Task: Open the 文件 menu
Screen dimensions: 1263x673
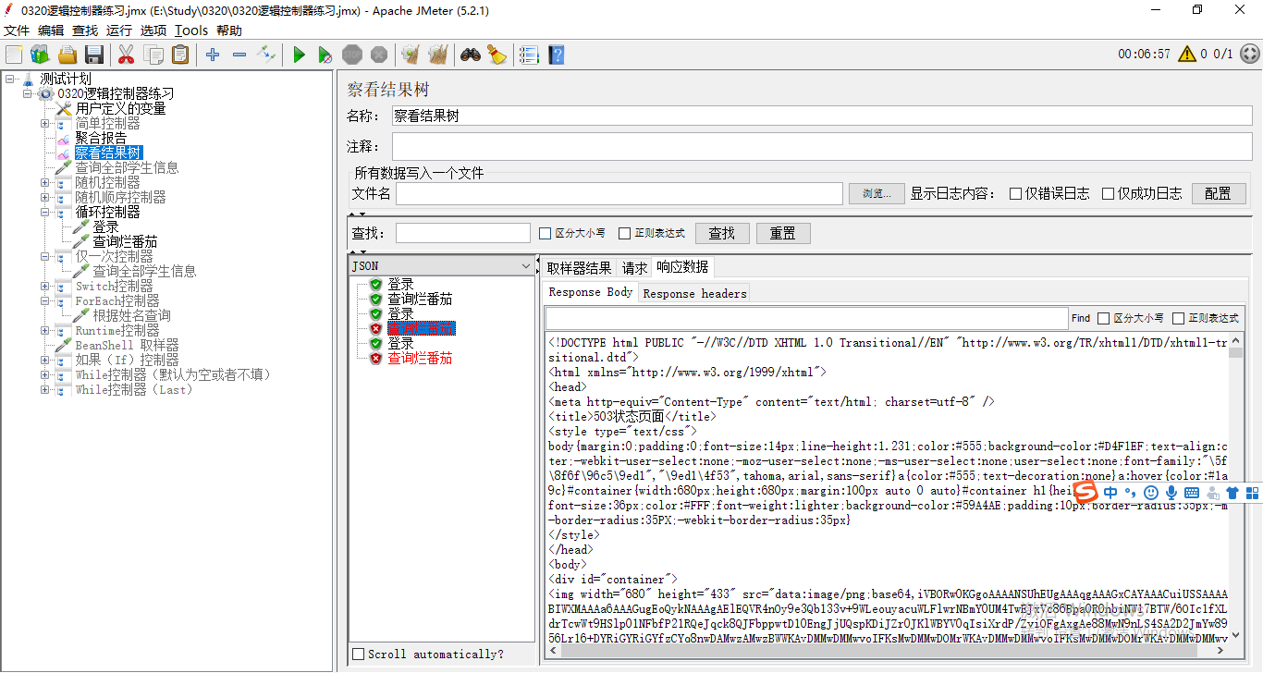Action: point(17,31)
